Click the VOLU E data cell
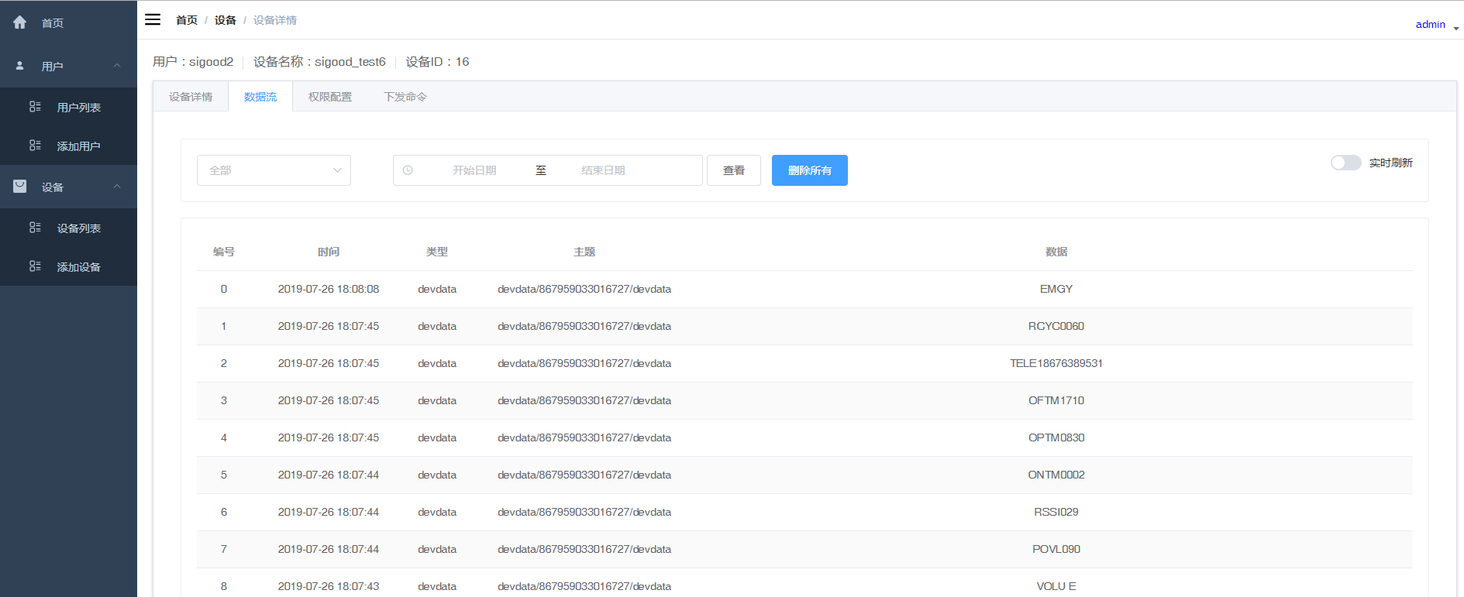The image size is (1464, 597). click(x=1056, y=586)
